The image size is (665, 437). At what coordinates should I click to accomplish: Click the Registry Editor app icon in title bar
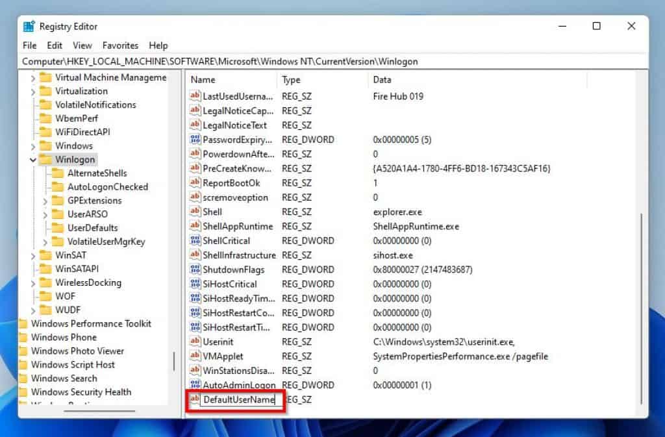tap(29, 26)
